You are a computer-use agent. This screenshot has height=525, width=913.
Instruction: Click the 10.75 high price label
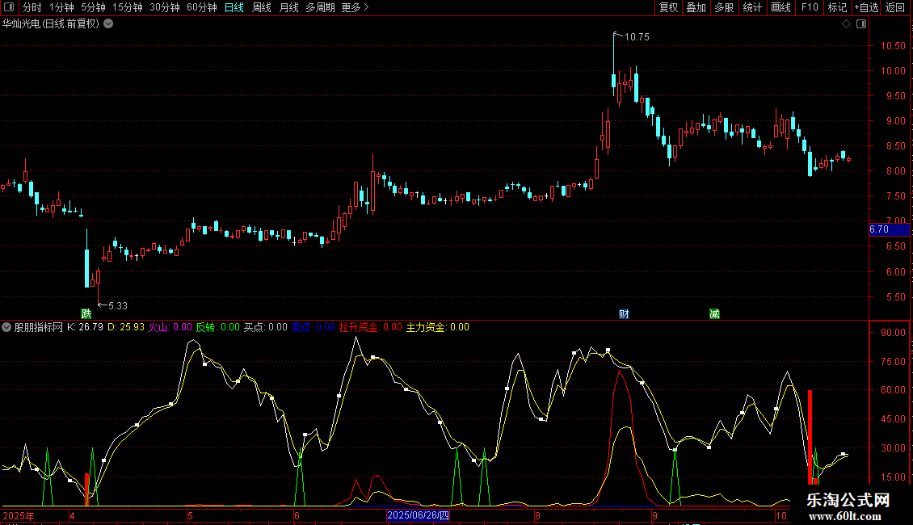[637, 36]
